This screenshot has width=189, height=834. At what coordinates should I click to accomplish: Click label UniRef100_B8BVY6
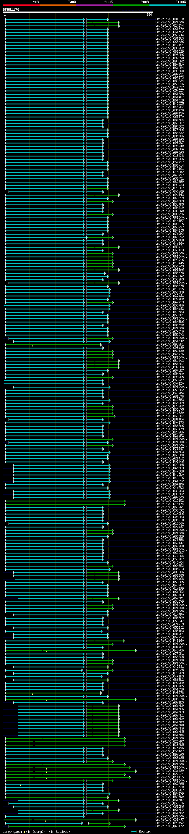(x=170, y=214)
